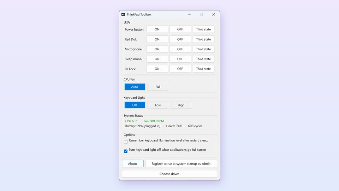Click the Red Dot: label
This screenshot has width=339, height=191.
click(131, 39)
